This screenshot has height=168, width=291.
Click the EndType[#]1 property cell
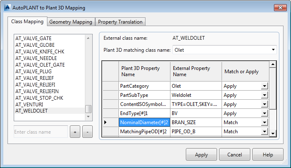[144, 113]
